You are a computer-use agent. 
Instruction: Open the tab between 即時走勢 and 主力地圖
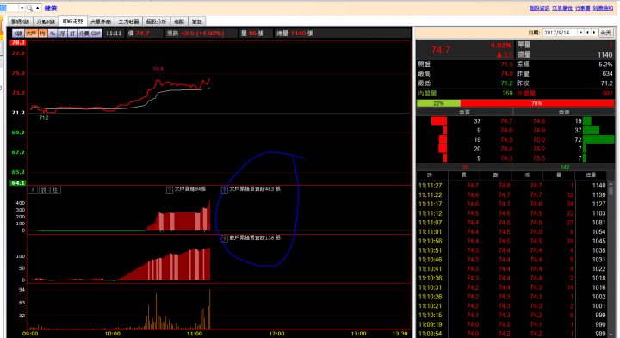101,22
